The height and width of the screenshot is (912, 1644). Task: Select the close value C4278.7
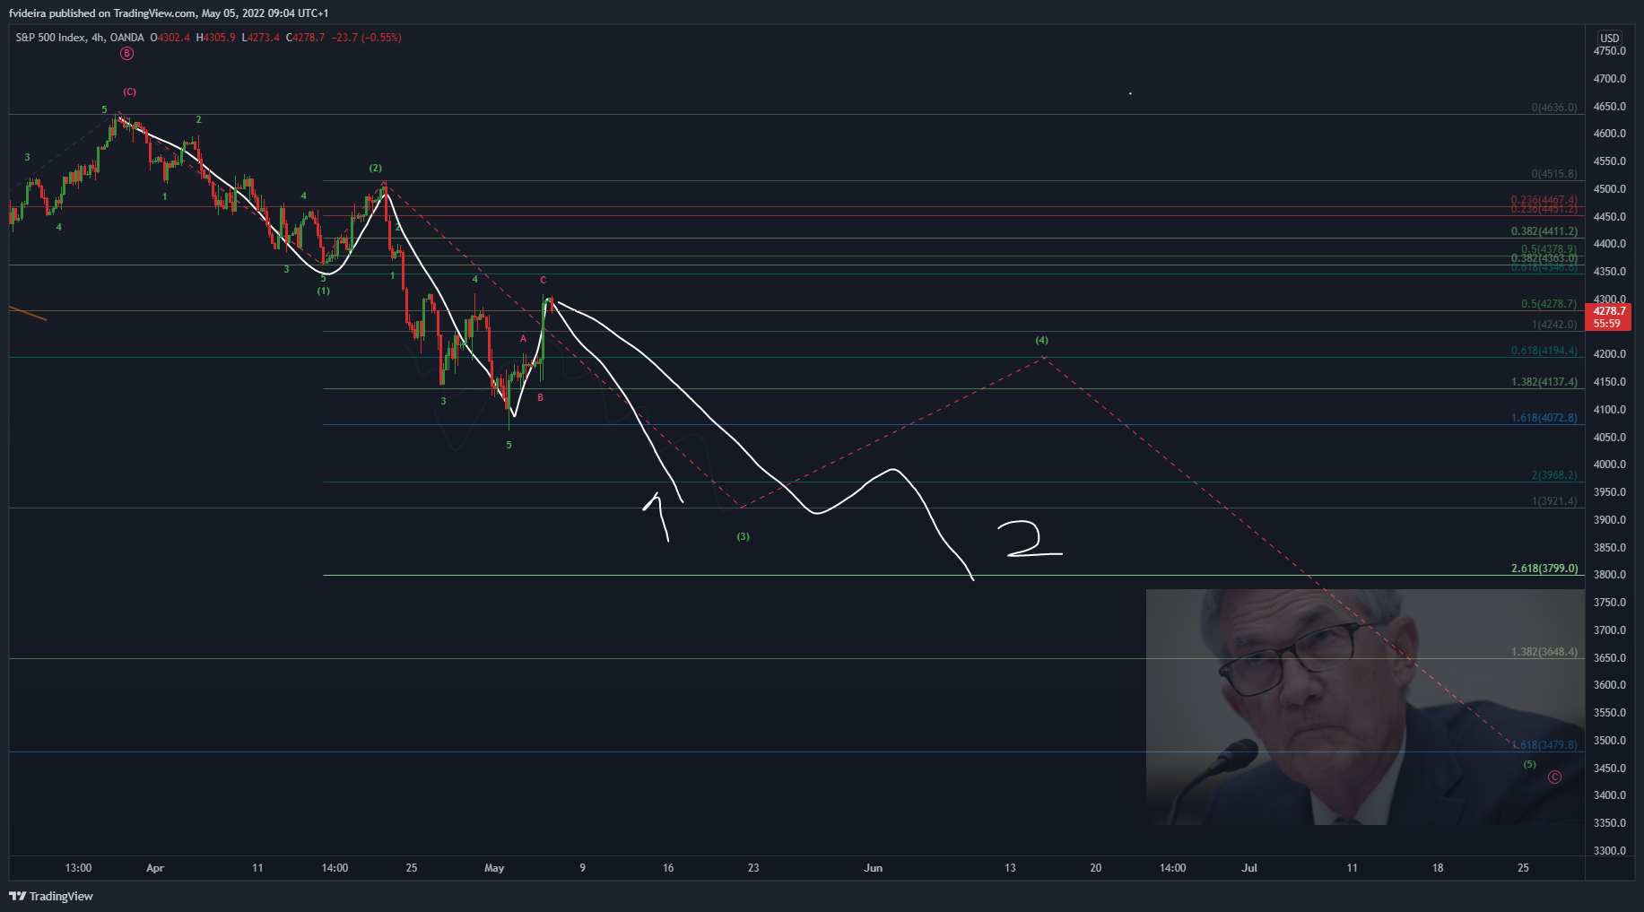tap(305, 38)
